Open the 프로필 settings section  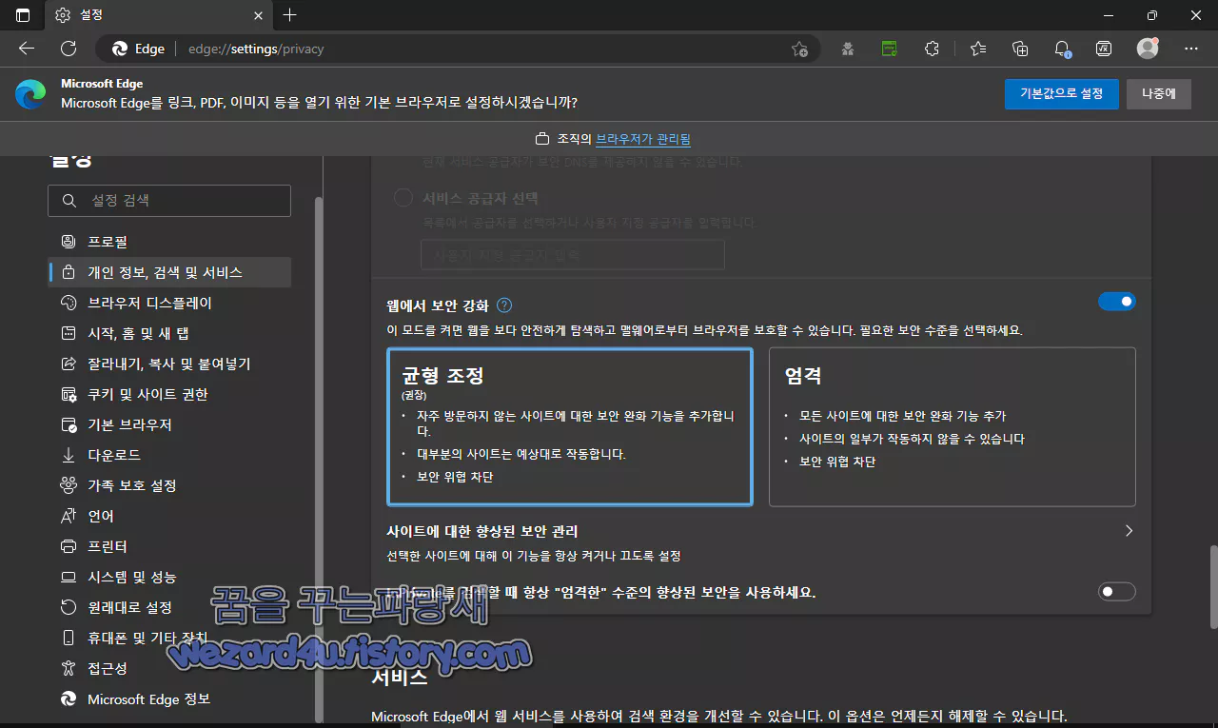pos(169,242)
